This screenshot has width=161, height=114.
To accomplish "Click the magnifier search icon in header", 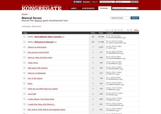I will 137,8.
